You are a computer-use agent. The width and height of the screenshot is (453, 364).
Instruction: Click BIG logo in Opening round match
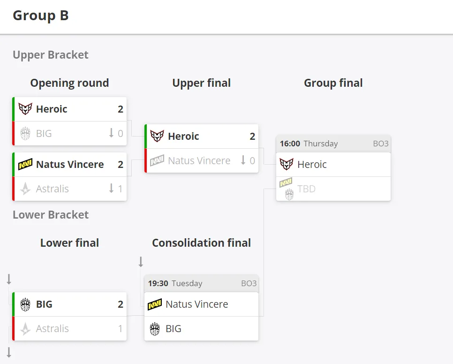pos(25,134)
